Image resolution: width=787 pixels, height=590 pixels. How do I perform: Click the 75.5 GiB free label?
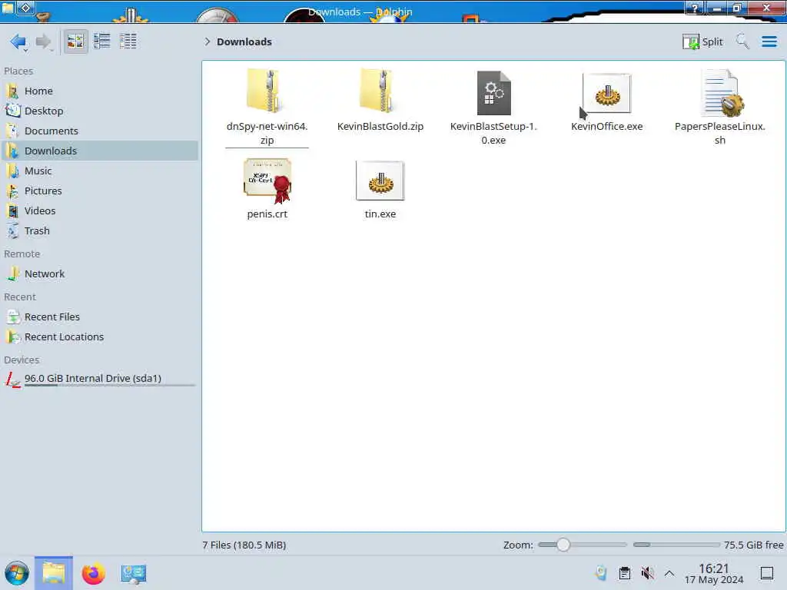(x=753, y=545)
